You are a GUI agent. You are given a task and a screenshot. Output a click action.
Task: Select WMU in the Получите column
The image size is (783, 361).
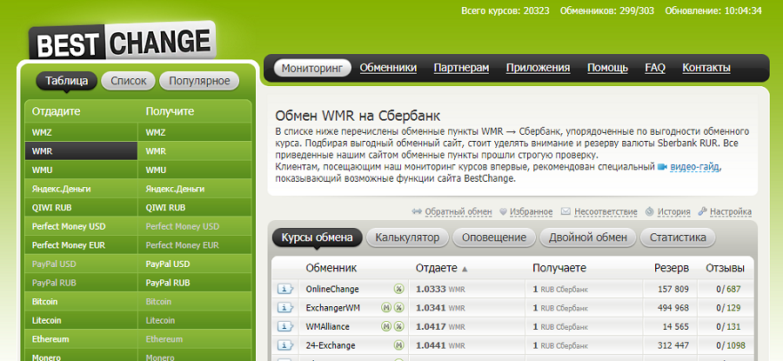point(195,170)
